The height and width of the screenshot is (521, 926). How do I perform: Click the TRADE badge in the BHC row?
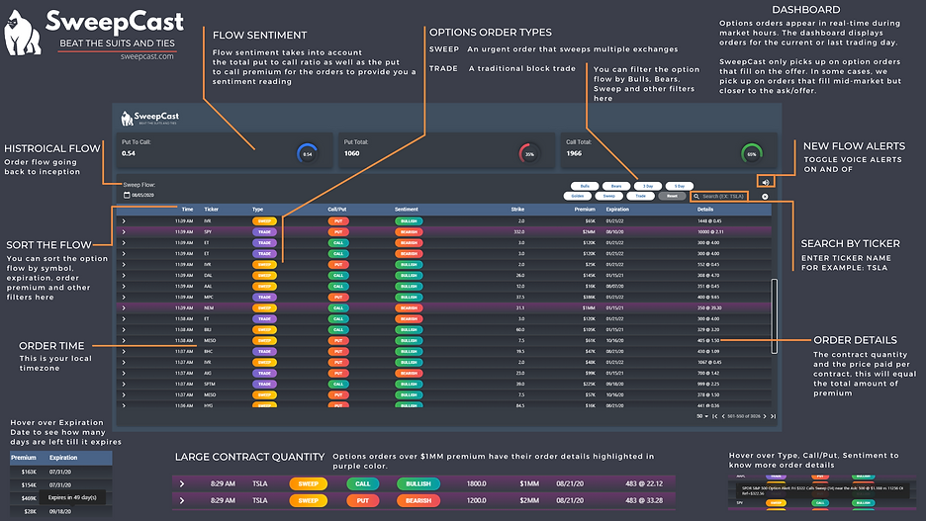tap(264, 352)
